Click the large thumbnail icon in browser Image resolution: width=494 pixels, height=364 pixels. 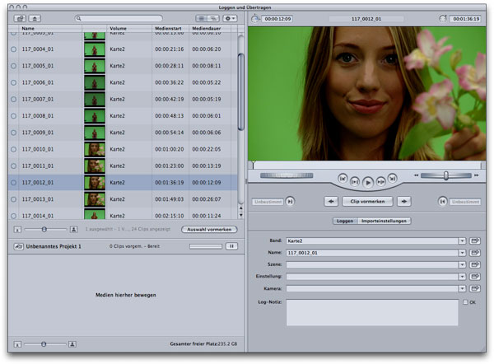coord(73,230)
